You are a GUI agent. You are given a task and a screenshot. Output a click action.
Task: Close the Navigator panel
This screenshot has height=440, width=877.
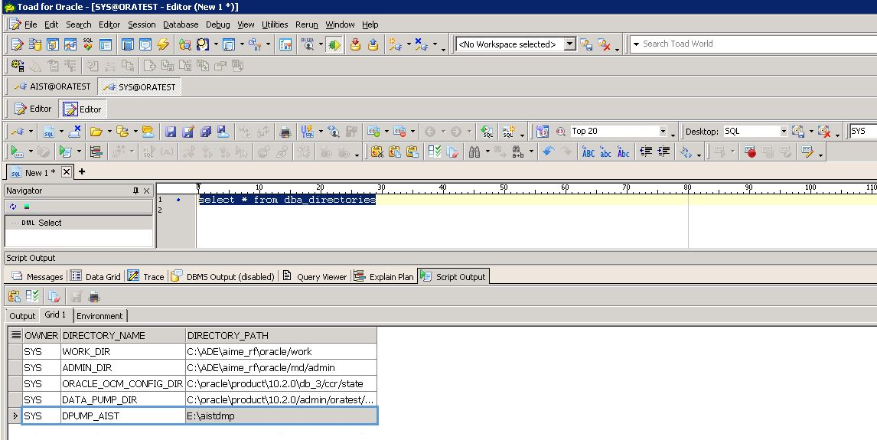click(146, 191)
